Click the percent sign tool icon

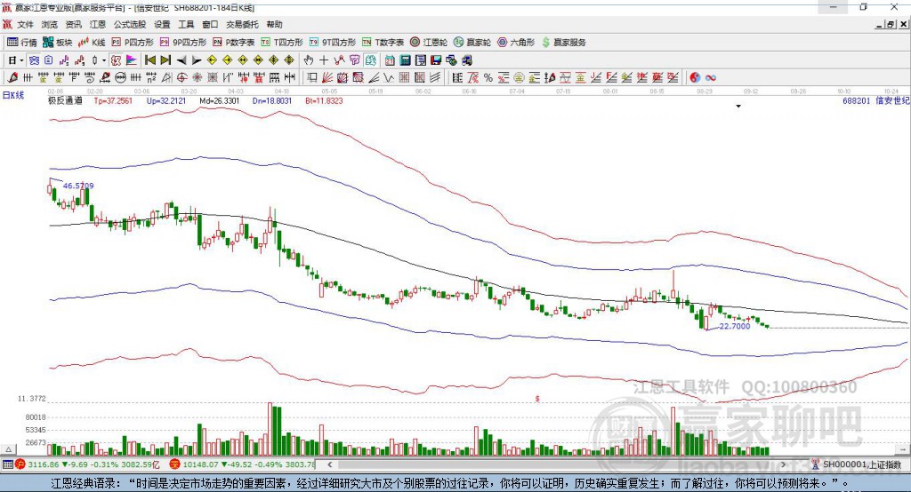pyautogui.click(x=488, y=78)
